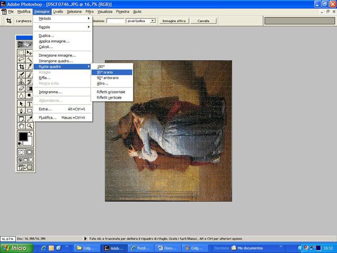Image resolution: width=337 pixels, height=253 pixels.
Task: Open Dimensione immagine... dialog
Action: click(63, 55)
